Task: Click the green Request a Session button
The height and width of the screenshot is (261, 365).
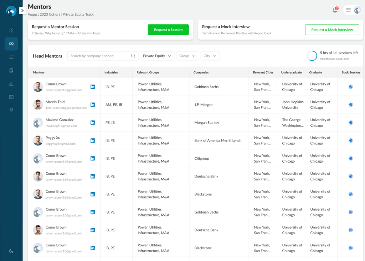Action: point(168,30)
